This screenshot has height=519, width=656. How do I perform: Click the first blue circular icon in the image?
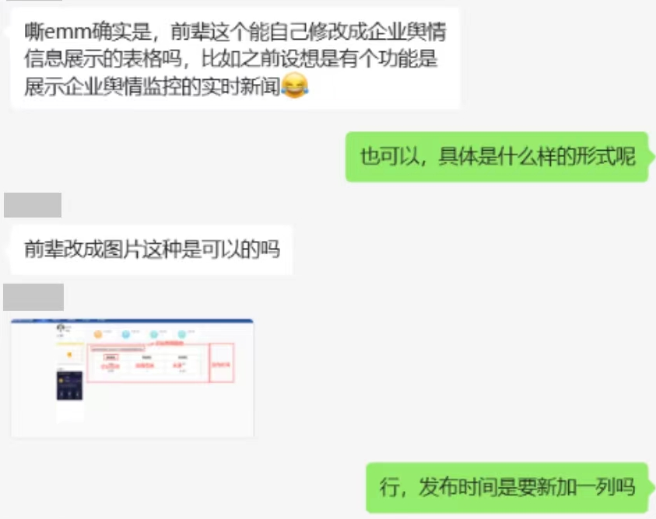click(x=125, y=334)
